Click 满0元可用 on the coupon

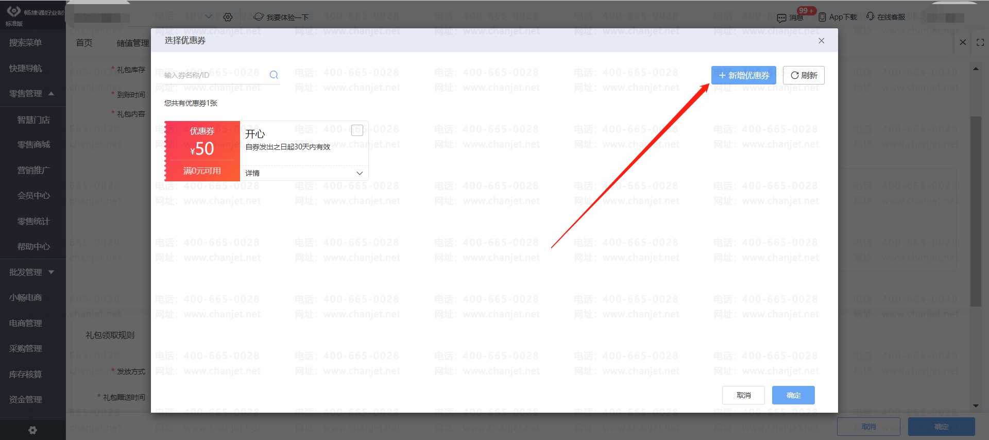[202, 171]
